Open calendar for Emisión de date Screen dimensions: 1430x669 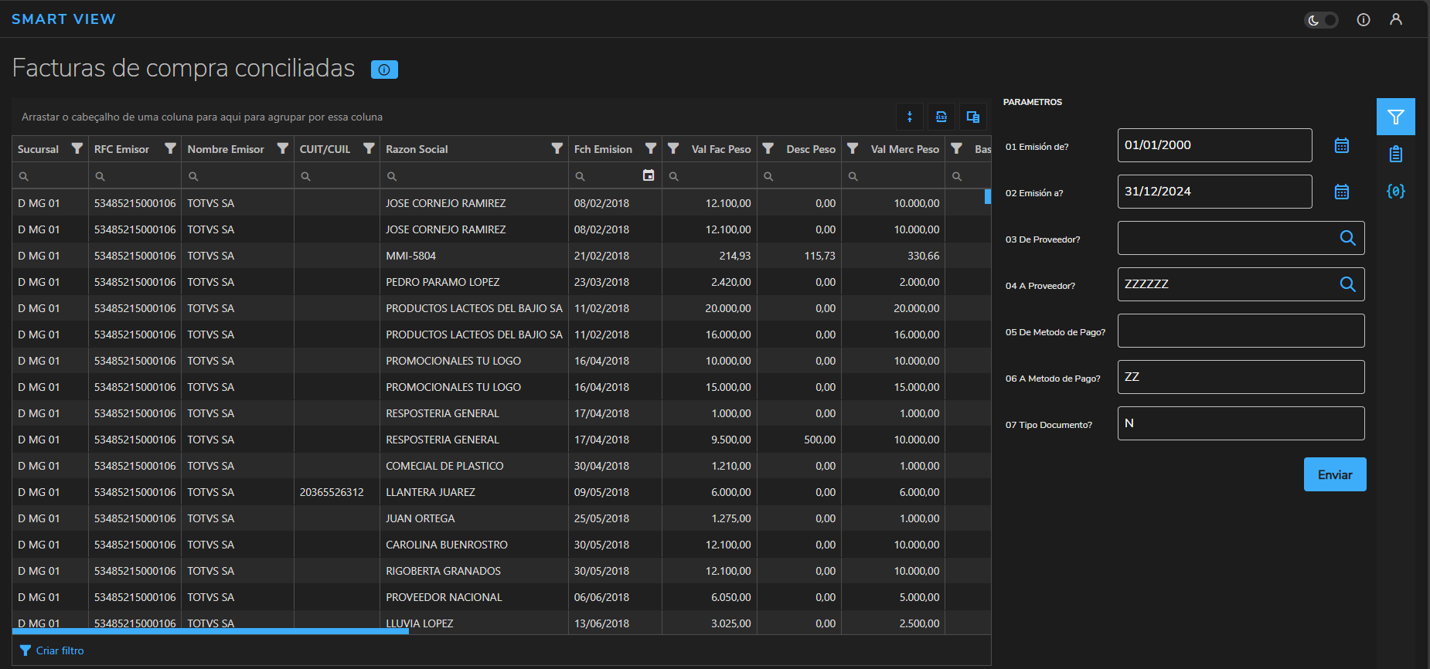pyautogui.click(x=1341, y=145)
